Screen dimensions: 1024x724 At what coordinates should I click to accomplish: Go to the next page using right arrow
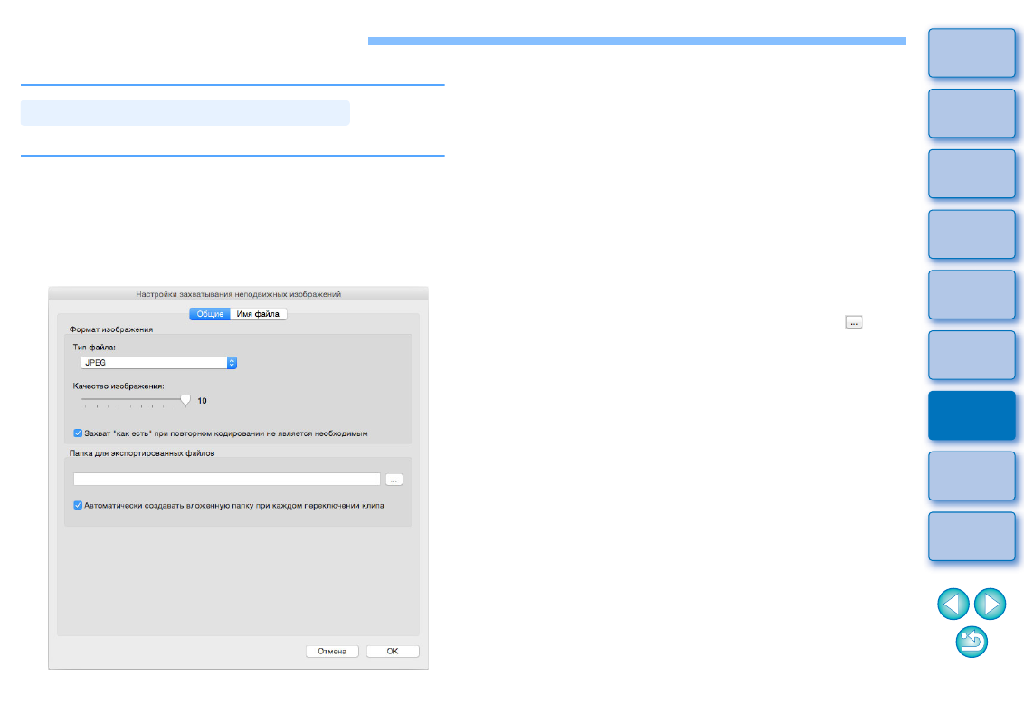tap(990, 604)
